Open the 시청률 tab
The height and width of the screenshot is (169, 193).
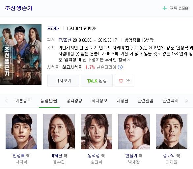point(122,101)
